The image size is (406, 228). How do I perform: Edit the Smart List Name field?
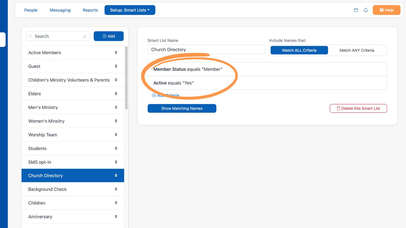[206, 50]
